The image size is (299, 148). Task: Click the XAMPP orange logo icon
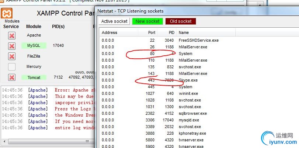[x=7, y=13]
